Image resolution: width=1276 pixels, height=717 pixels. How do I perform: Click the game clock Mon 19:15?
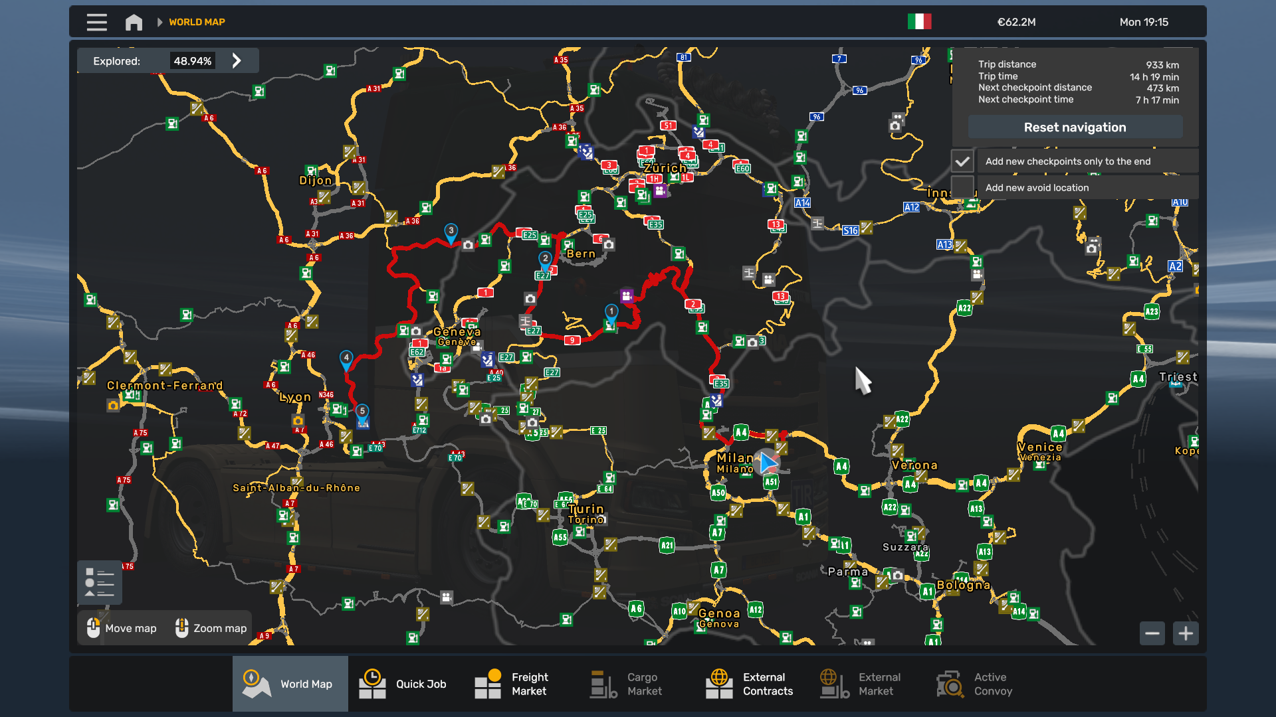[x=1144, y=22]
